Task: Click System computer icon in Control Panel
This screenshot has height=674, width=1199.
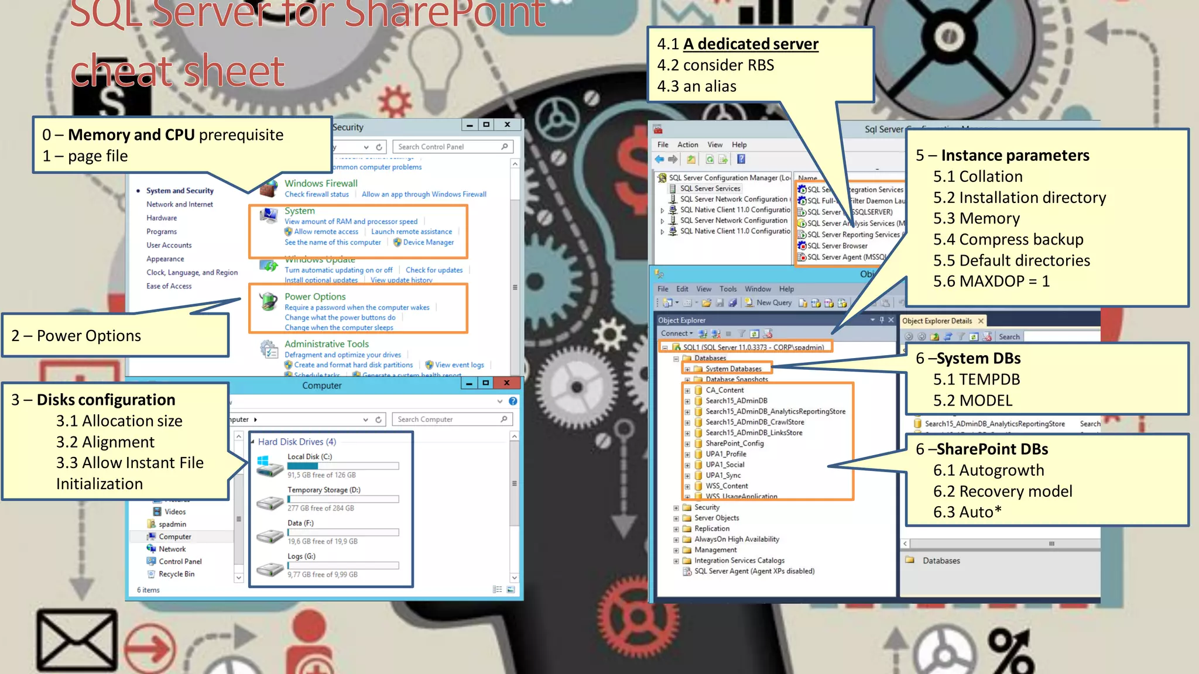Action: pyautogui.click(x=269, y=216)
